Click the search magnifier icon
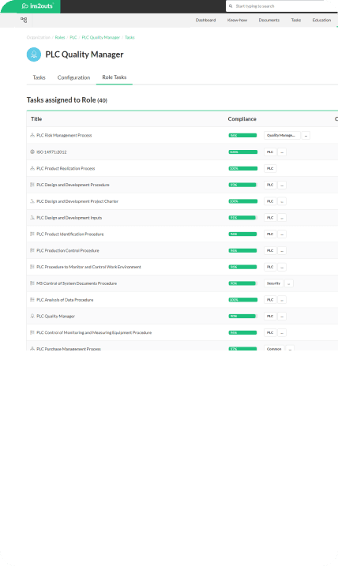Viewport: 338px width, 566px height. (x=231, y=6)
